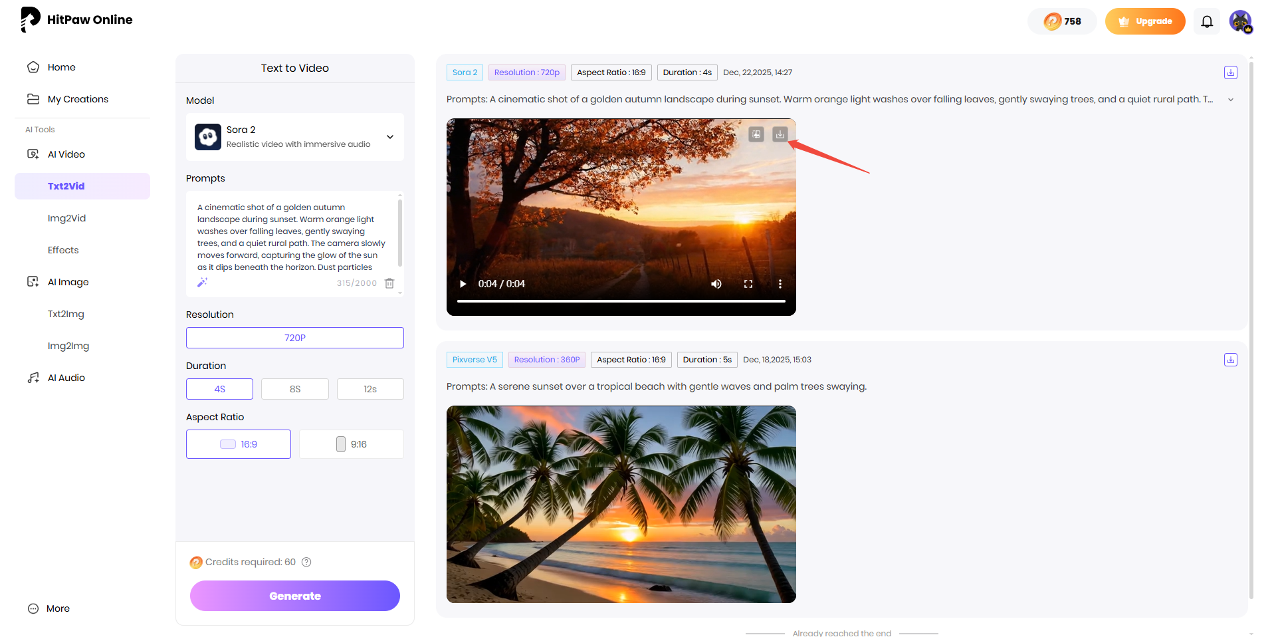Delete prompt text with trash icon
Screen dimensions: 1276x637
[x=389, y=283]
